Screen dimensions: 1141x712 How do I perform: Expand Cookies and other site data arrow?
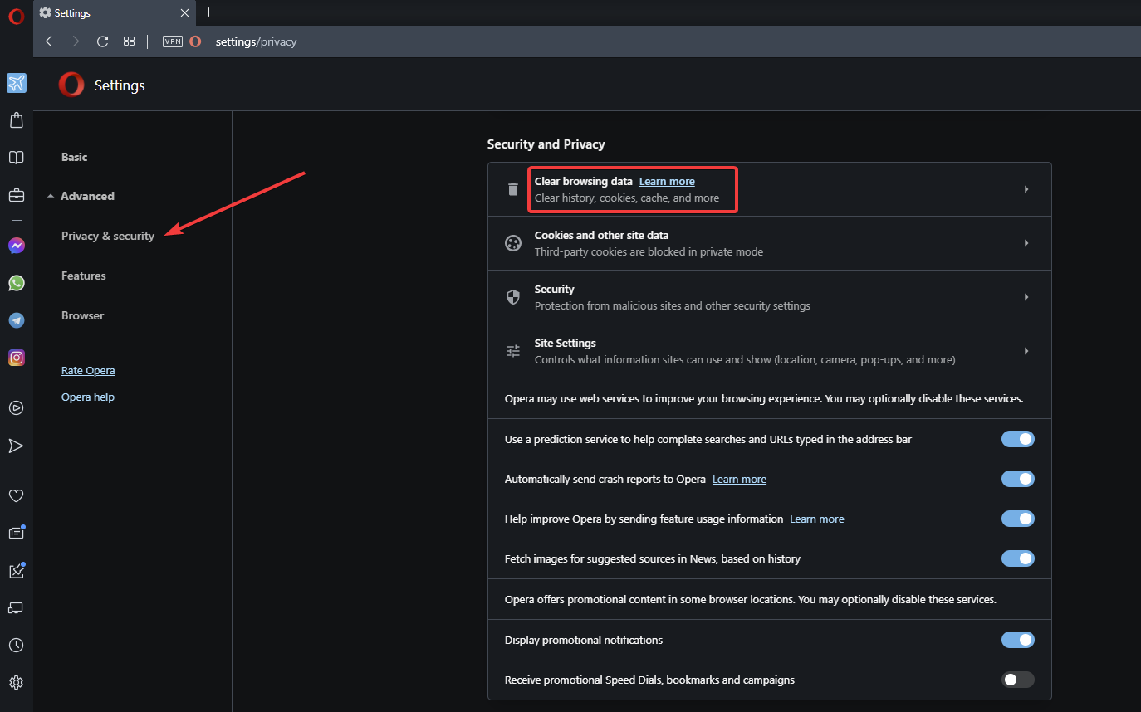point(1026,243)
